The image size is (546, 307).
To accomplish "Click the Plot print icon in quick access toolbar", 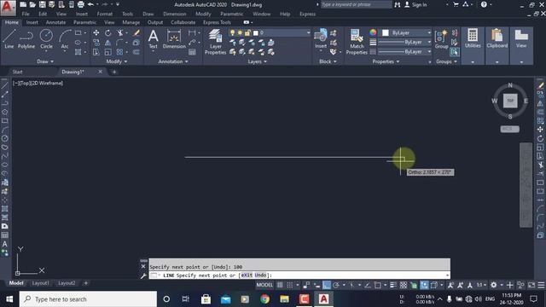I will click(x=81, y=4).
